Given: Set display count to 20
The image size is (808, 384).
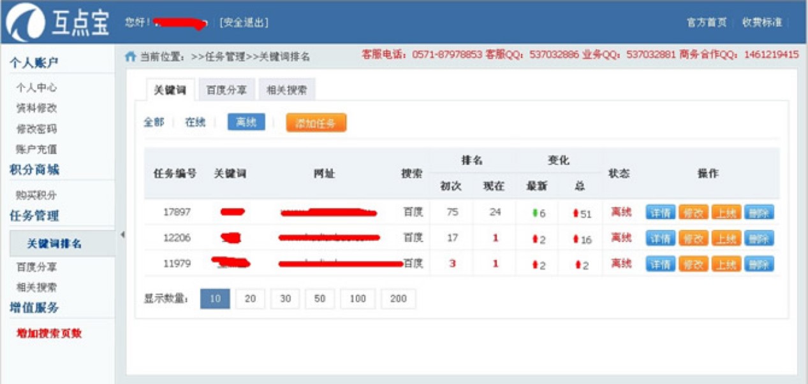Looking at the screenshot, I should [x=250, y=299].
